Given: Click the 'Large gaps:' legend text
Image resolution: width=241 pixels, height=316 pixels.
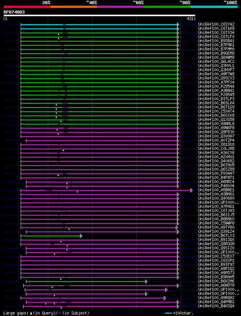Looking at the screenshot, I should click(x=16, y=313).
